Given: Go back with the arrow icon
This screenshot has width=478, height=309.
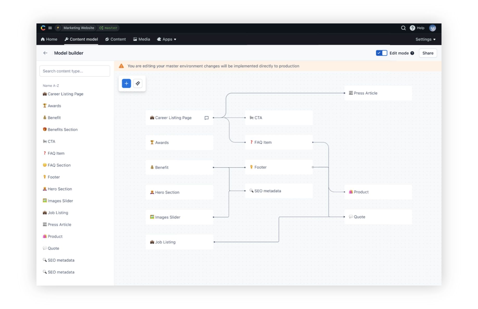Looking at the screenshot, I should pyautogui.click(x=45, y=53).
